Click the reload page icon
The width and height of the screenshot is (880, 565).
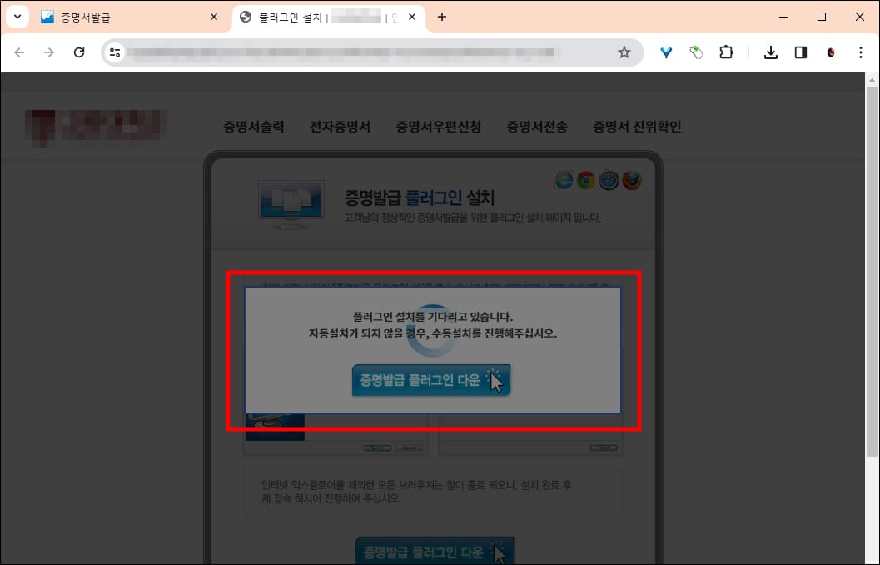point(79,52)
